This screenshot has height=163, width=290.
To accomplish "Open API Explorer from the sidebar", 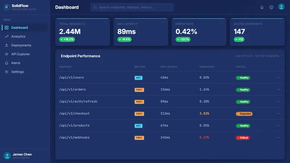I will pyautogui.click(x=25, y=54).
